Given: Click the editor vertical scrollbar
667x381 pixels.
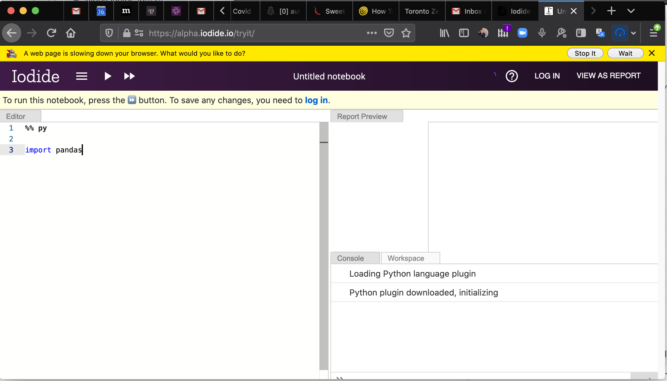Looking at the screenshot, I should (324, 243).
